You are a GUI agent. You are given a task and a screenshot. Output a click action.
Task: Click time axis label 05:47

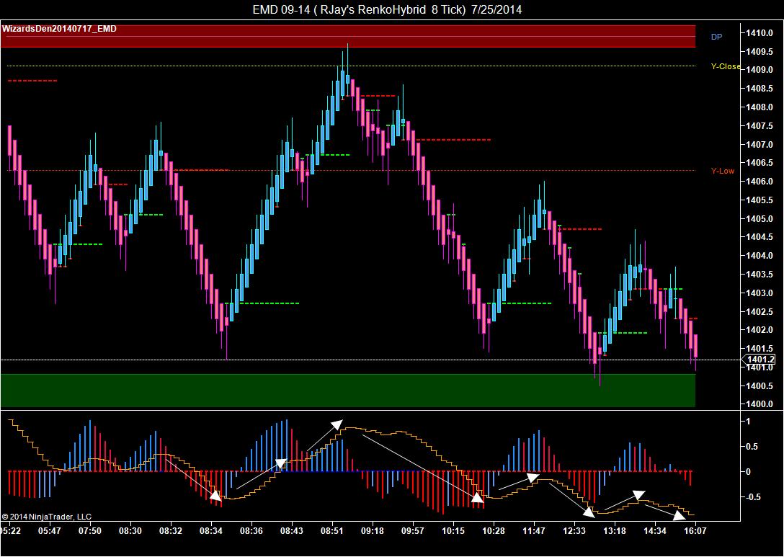(49, 530)
